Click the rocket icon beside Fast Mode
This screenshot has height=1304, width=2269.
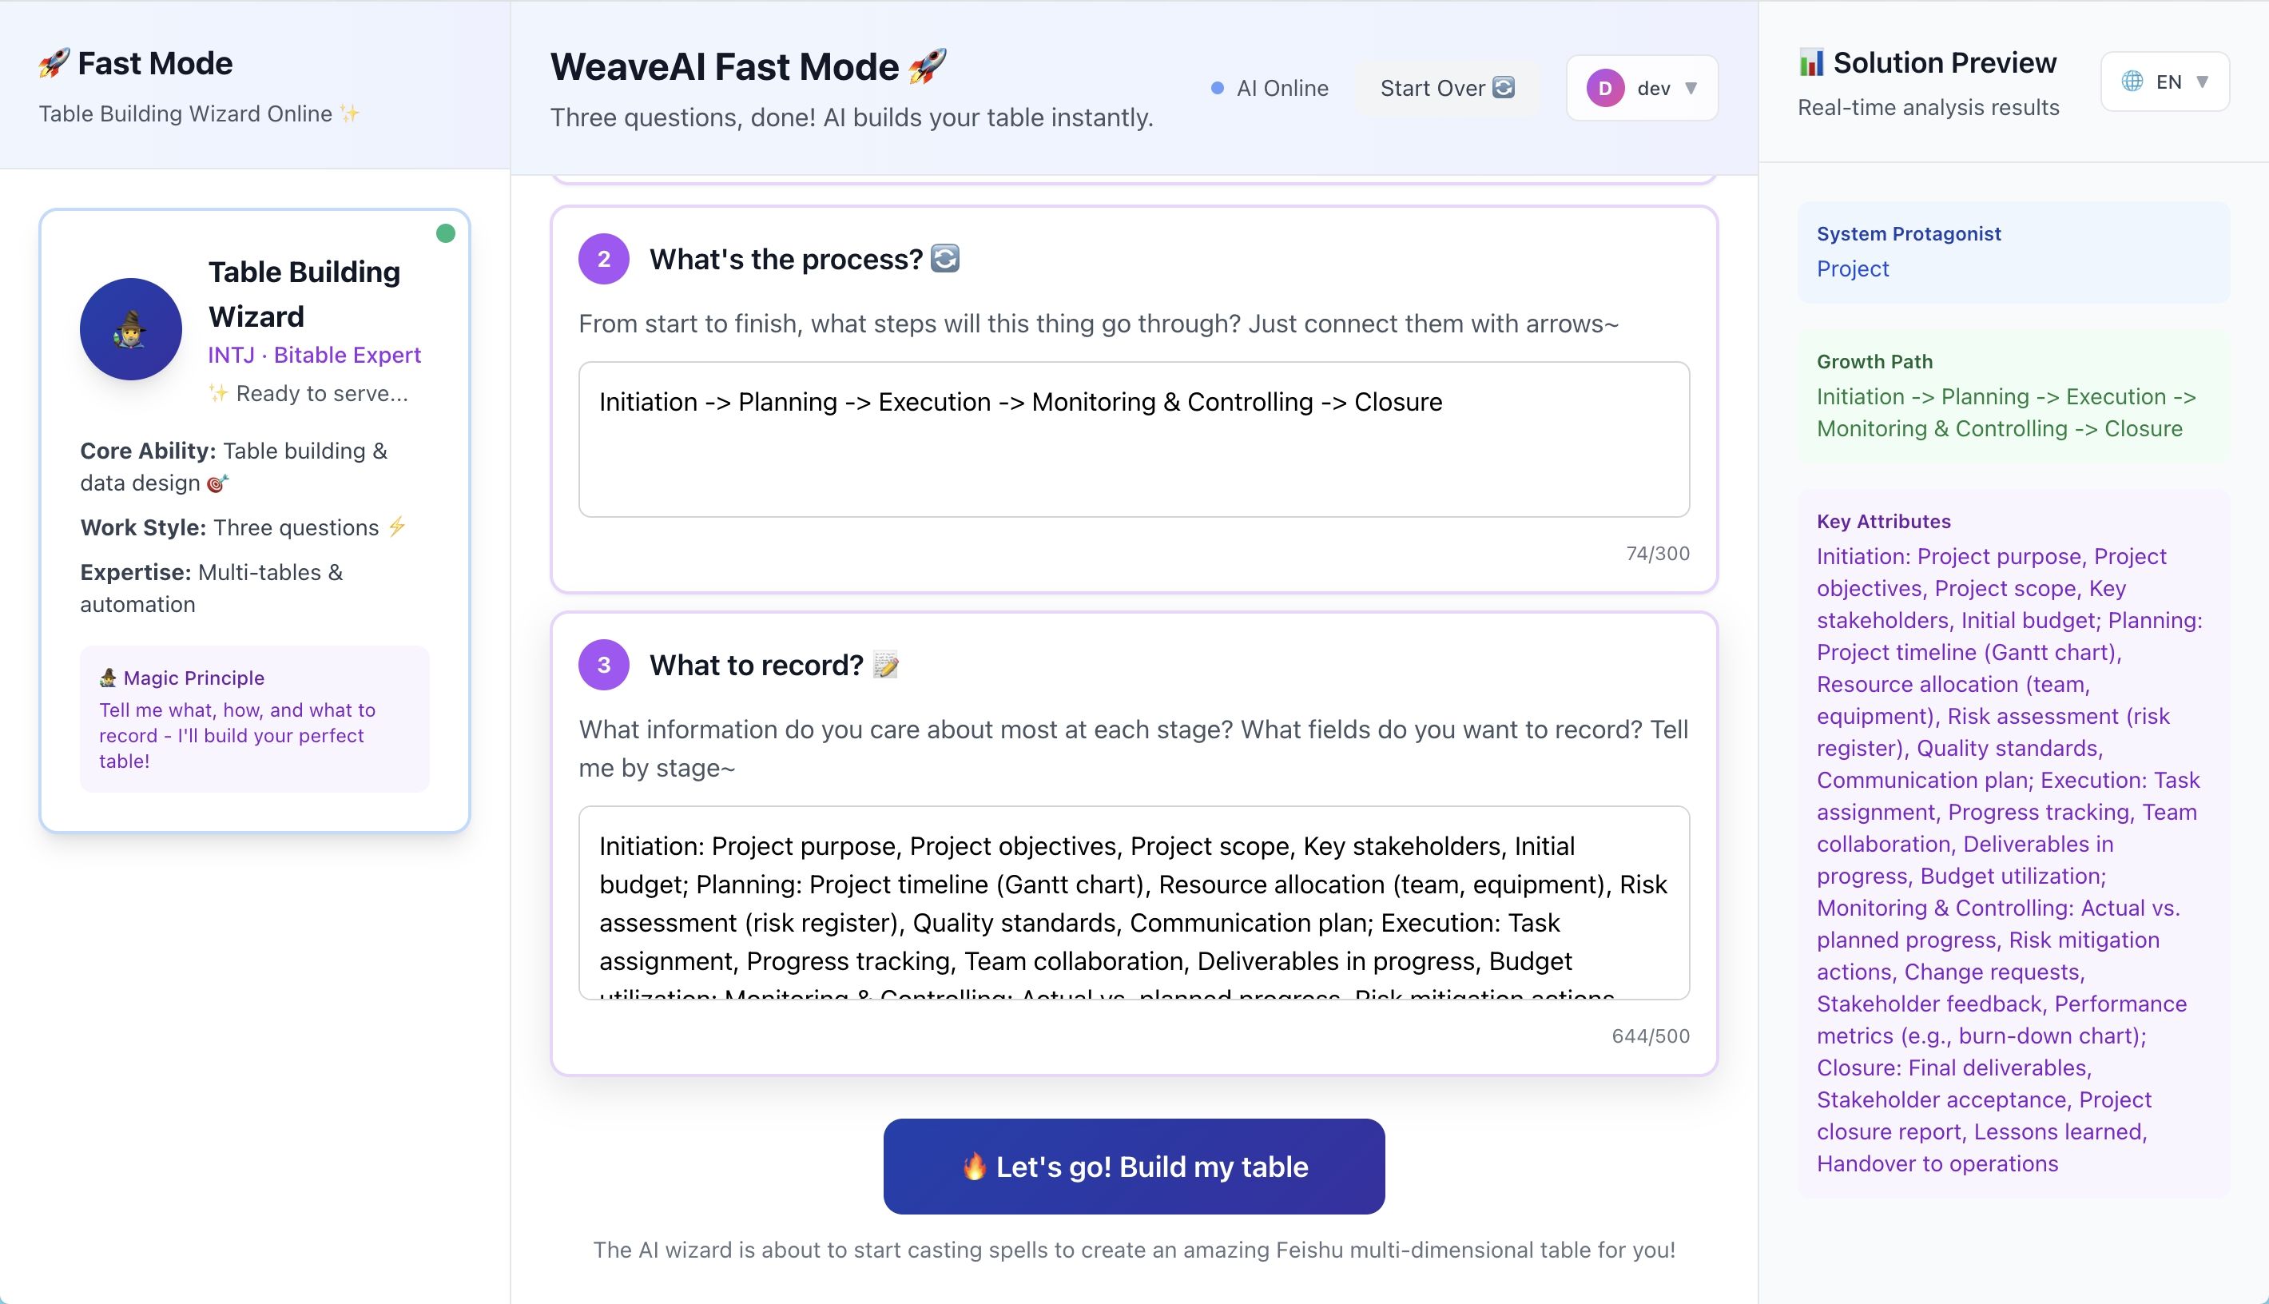pyautogui.click(x=54, y=64)
